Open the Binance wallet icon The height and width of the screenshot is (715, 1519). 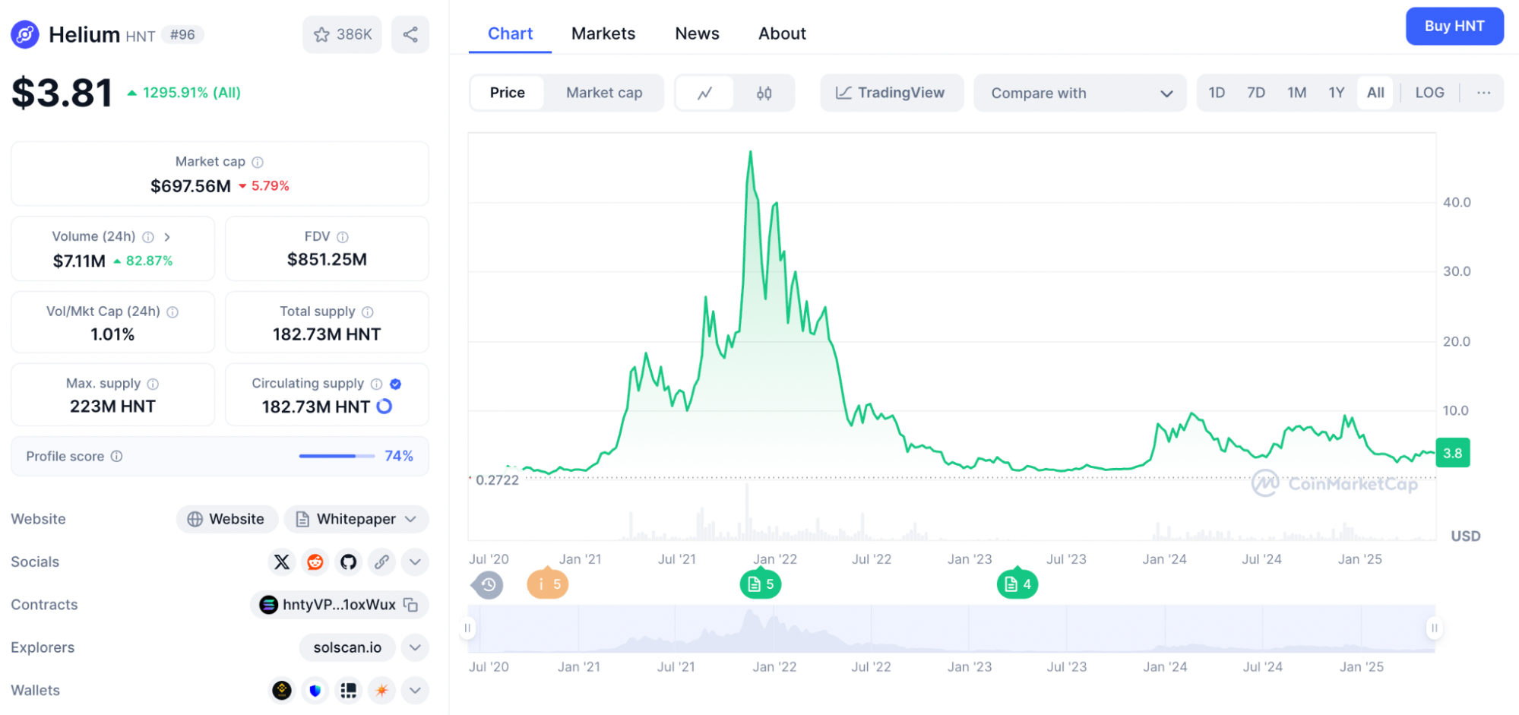click(x=282, y=690)
